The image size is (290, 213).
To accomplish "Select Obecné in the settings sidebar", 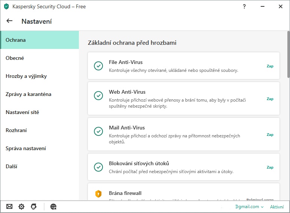I will click(x=15, y=58).
